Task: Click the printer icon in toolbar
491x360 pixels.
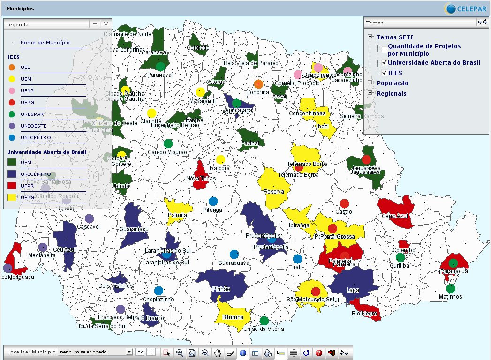Action: tap(268, 352)
